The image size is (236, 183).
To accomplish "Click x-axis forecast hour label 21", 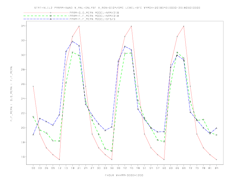I will (x=79, y=168).
